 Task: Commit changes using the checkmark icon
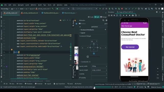point(132,9)
